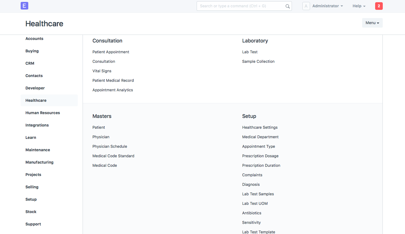This screenshot has width=405, height=234.
Task: Expand the Administrator user dropdown
Action: click(327, 6)
